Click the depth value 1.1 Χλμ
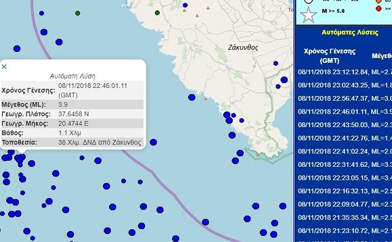The image size is (392, 242). (69, 133)
